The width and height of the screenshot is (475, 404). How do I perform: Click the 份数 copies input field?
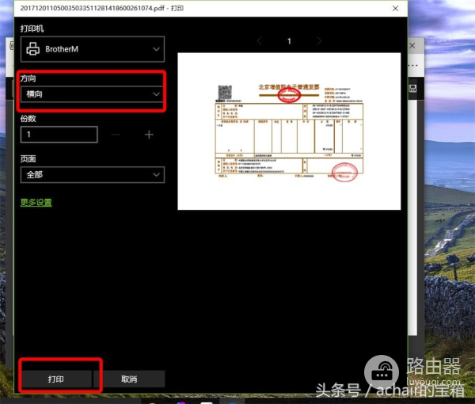tap(59, 135)
